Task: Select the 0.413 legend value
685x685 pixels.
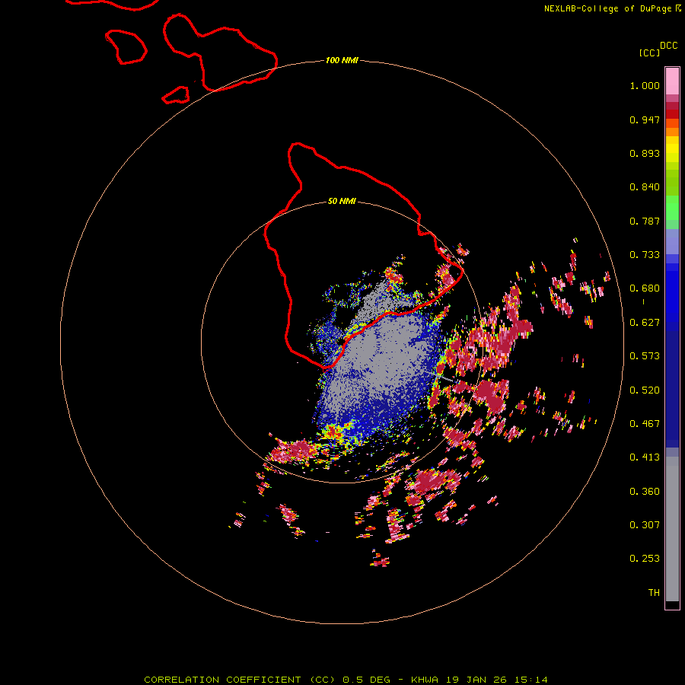Action: (x=645, y=457)
